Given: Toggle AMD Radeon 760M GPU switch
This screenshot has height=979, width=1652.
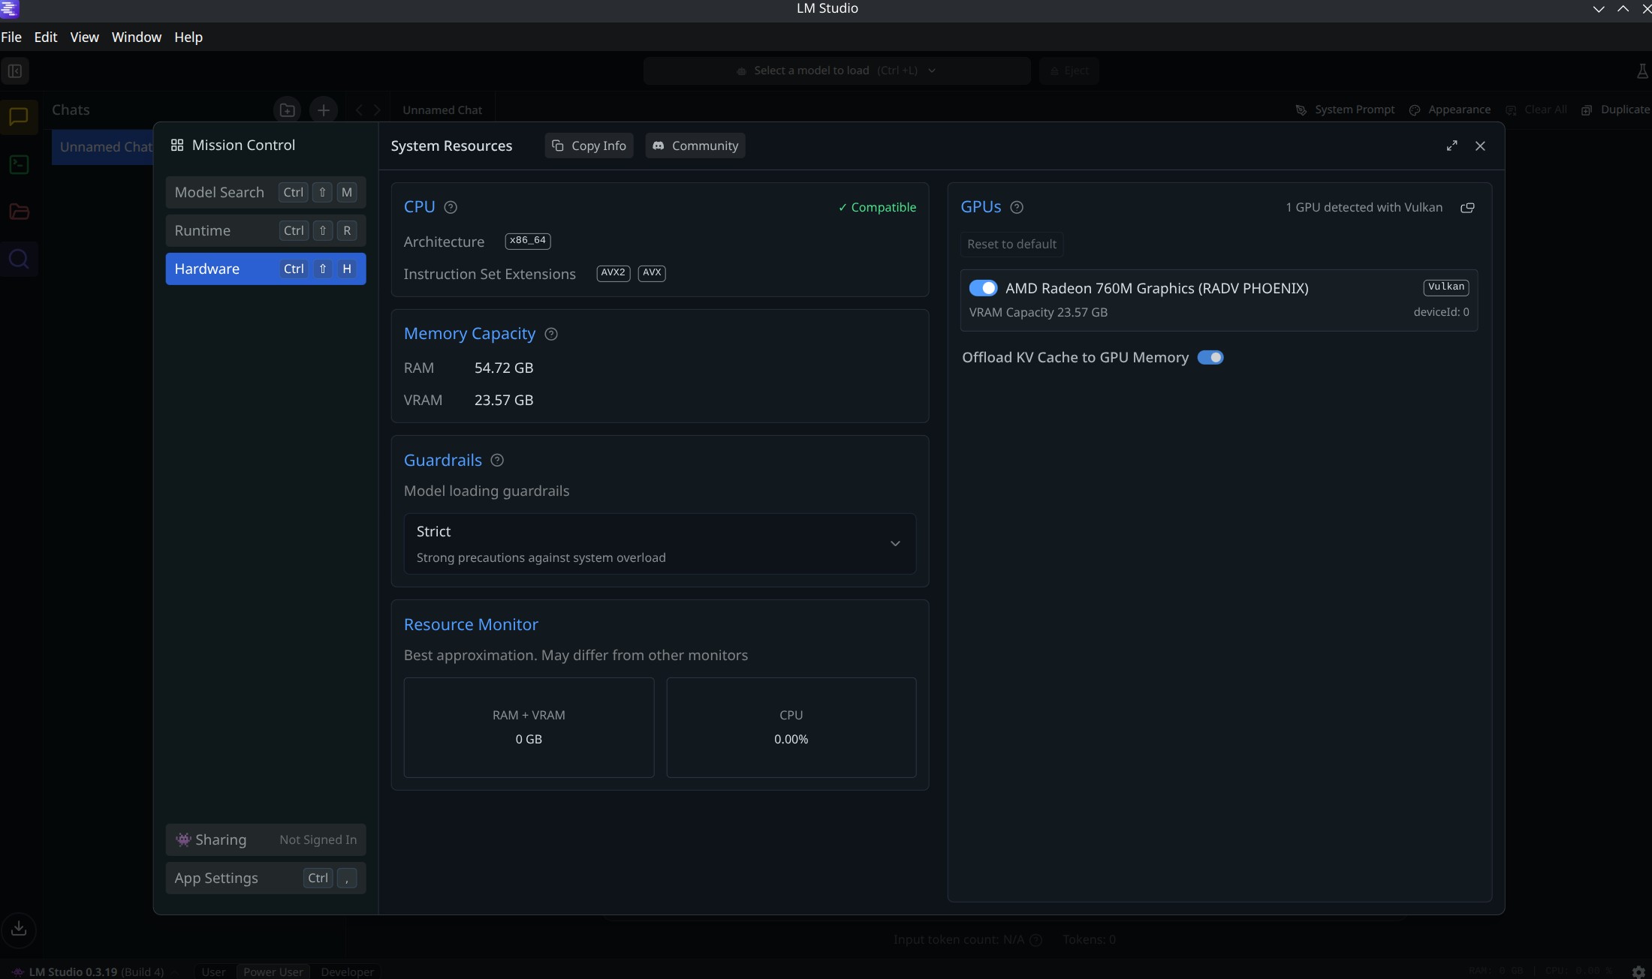Looking at the screenshot, I should point(983,288).
